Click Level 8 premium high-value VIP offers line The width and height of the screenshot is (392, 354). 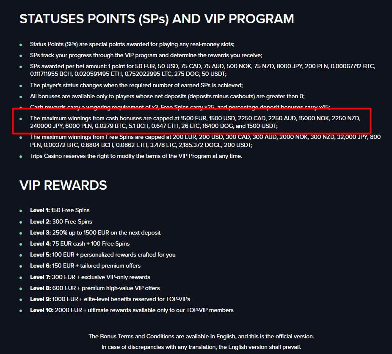(x=95, y=288)
